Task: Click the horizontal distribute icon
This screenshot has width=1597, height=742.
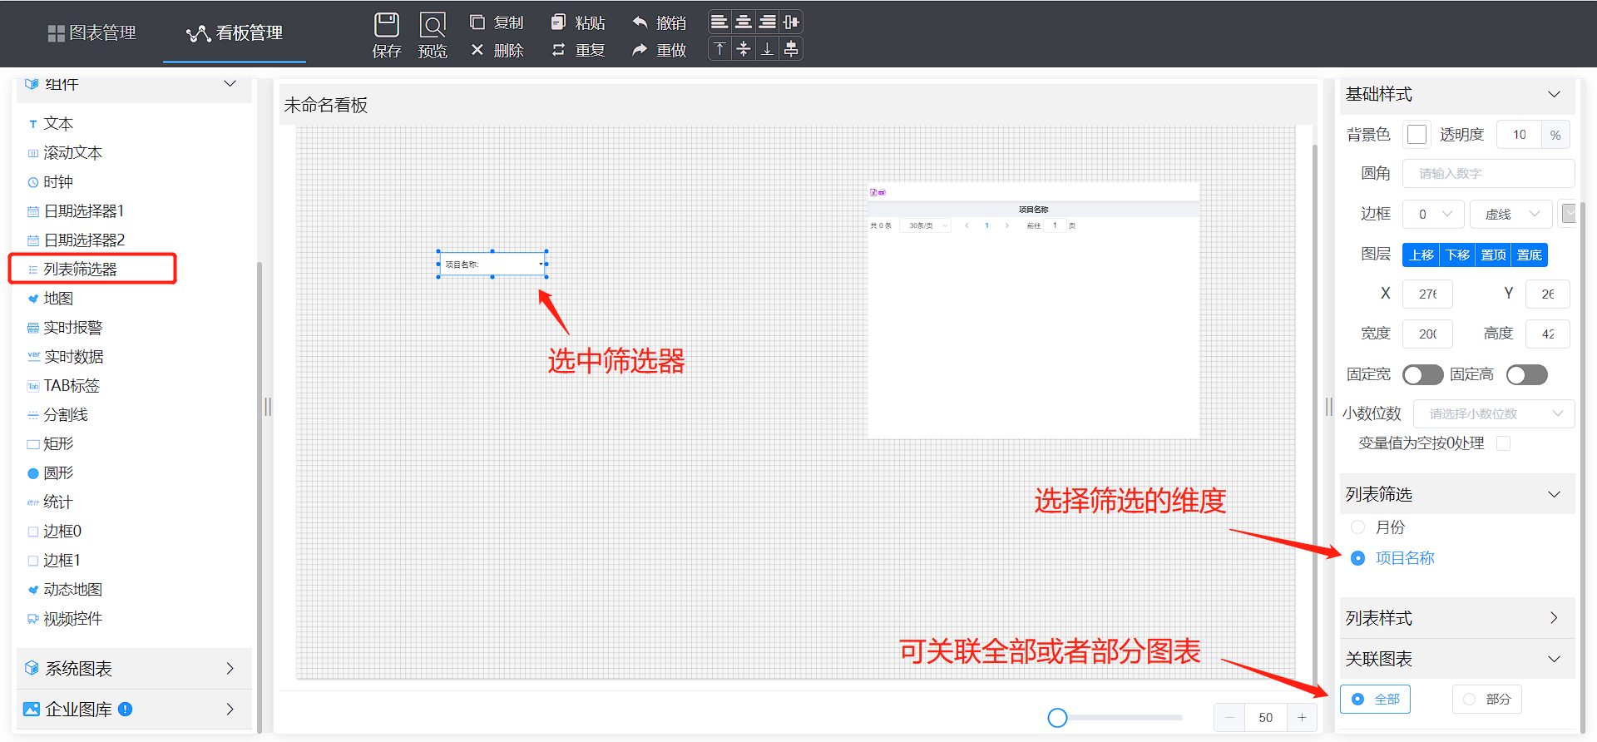Action: (791, 22)
